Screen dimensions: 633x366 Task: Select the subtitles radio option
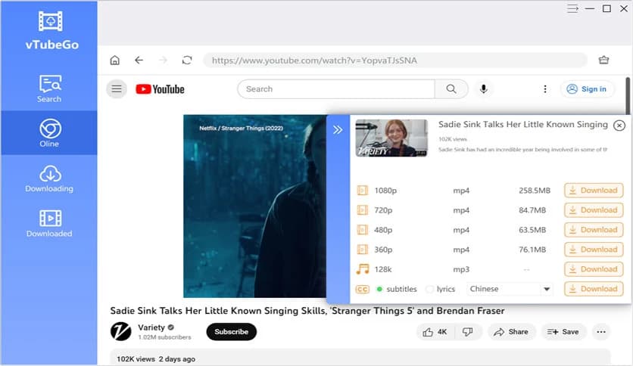pos(379,289)
